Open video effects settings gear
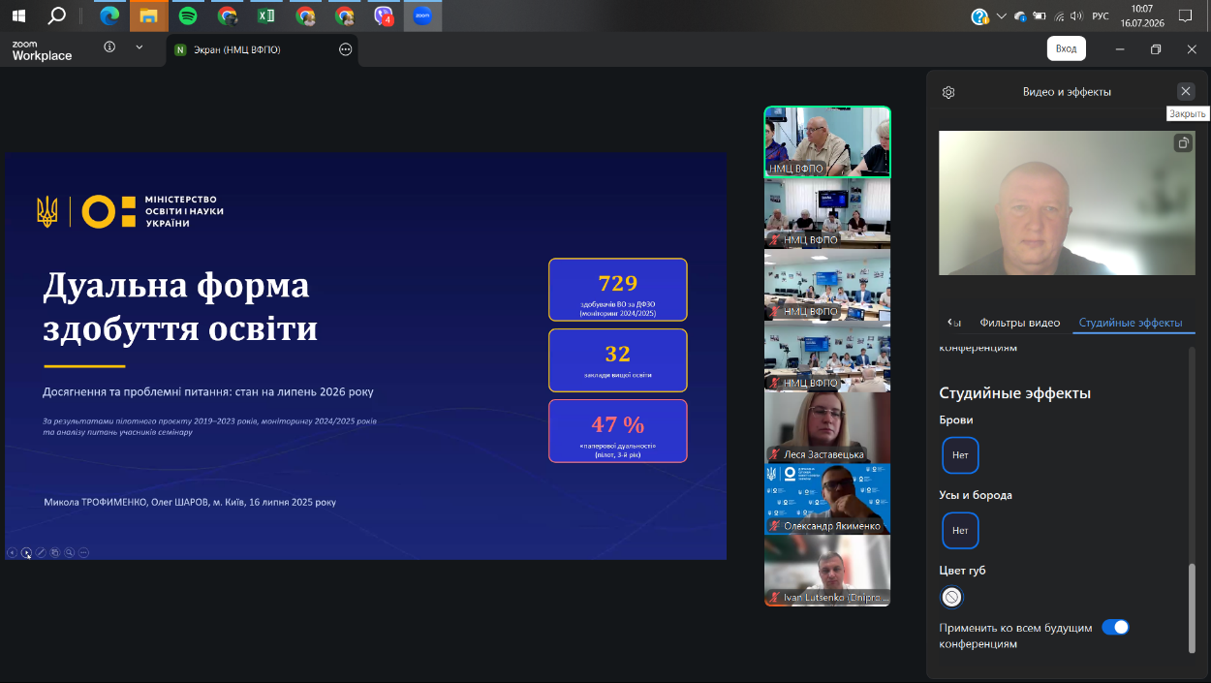This screenshot has width=1211, height=683. coord(948,92)
